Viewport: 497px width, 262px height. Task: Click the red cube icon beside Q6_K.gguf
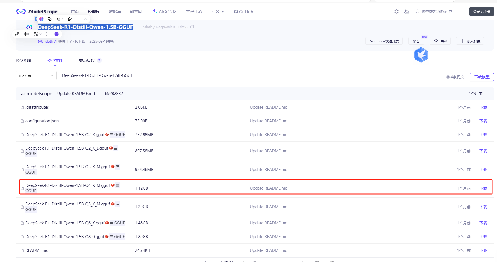[107, 223]
